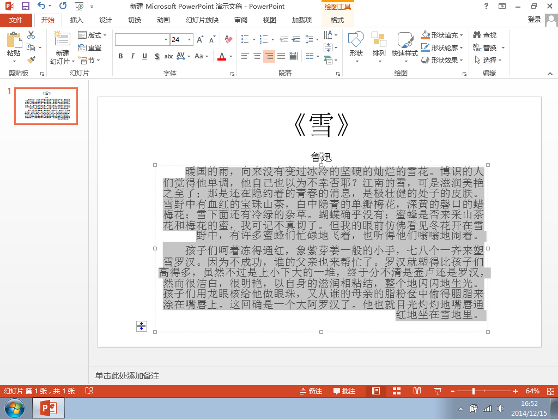This screenshot has height=419, width=558.
Task: Fit slide to current window icon
Action: [x=550, y=391]
